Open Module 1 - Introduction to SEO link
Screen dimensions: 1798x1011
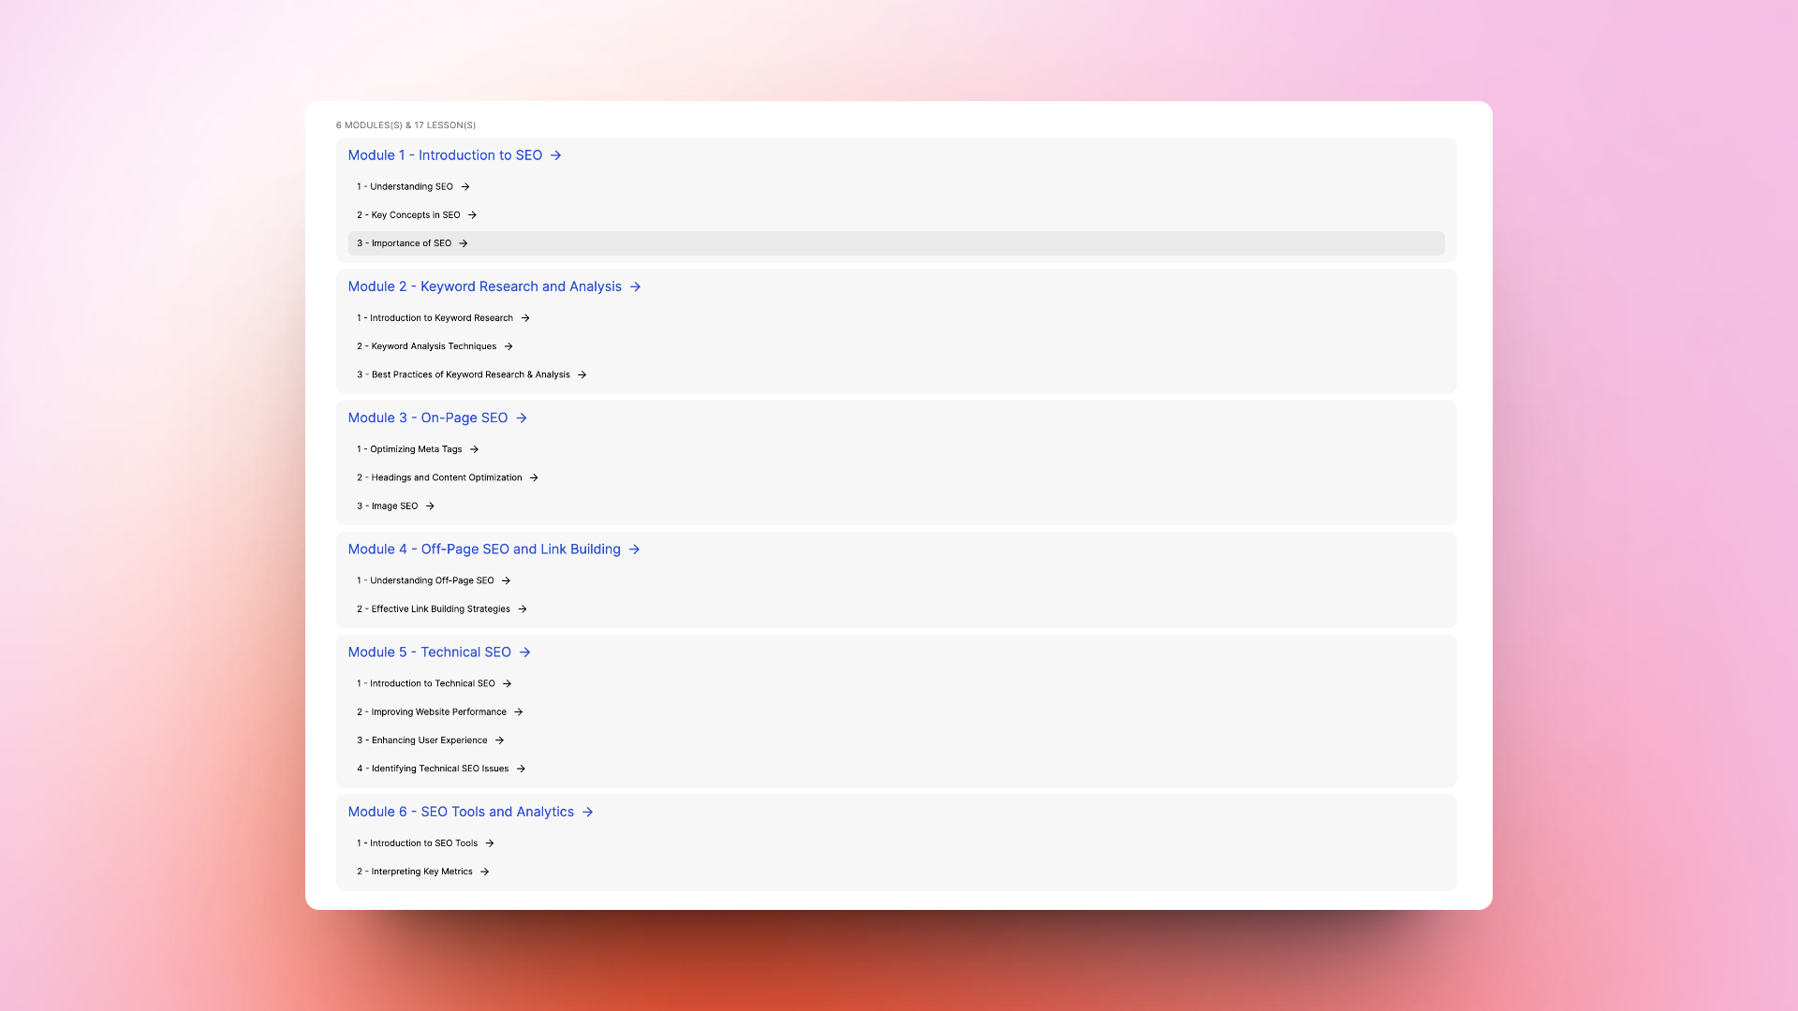(x=445, y=155)
